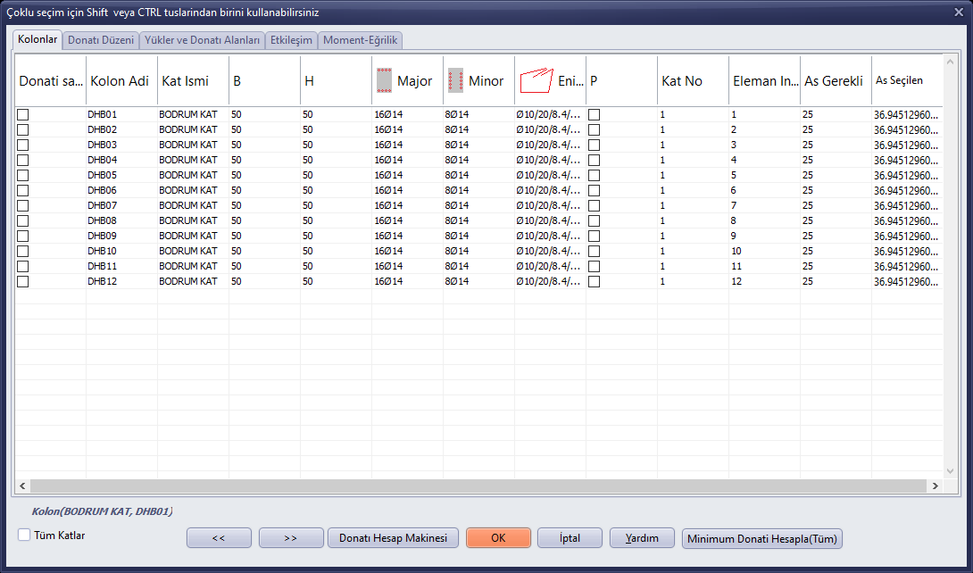
Task: Click the Kolon Adi column header
Action: coord(121,80)
